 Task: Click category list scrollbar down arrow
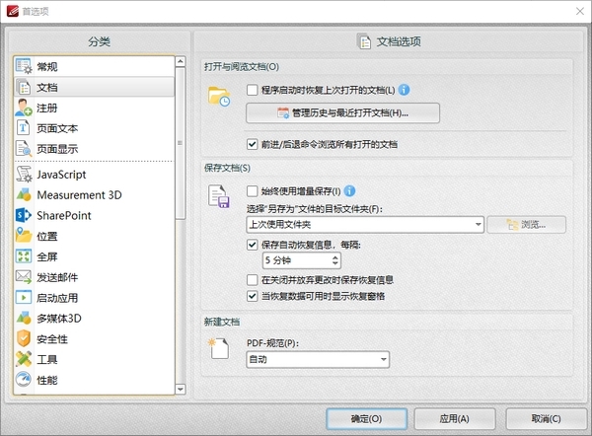pos(181,390)
